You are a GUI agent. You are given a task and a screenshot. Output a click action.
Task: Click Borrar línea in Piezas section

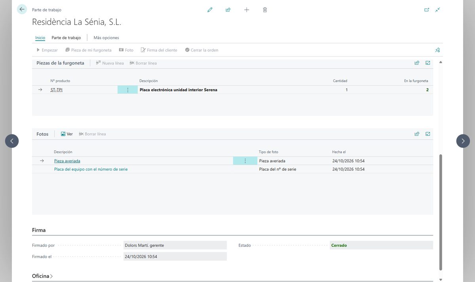143,63
